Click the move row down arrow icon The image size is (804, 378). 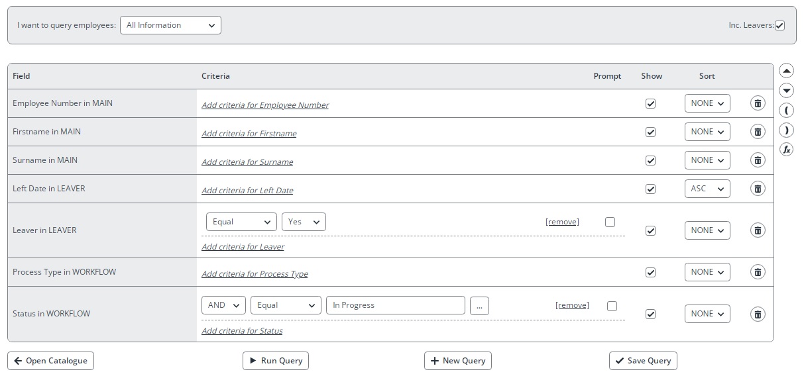pos(786,90)
